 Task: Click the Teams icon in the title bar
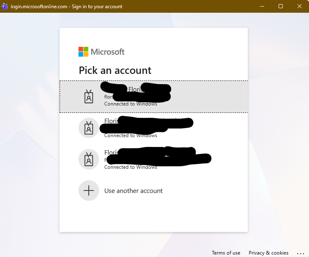pyautogui.click(x=5, y=6)
